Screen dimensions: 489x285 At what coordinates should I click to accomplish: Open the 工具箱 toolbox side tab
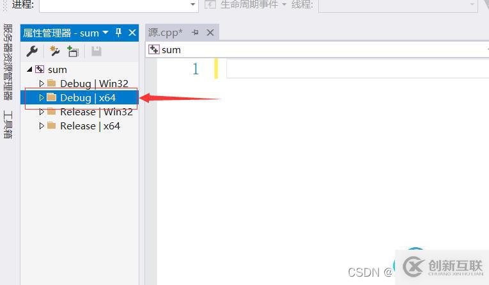click(8, 124)
